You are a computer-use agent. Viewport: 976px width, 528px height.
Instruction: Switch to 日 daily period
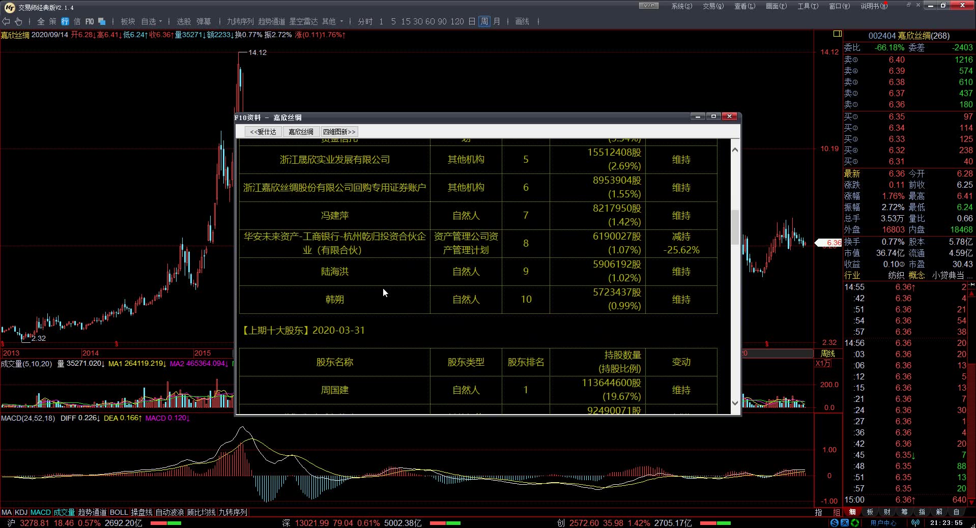pyautogui.click(x=472, y=21)
